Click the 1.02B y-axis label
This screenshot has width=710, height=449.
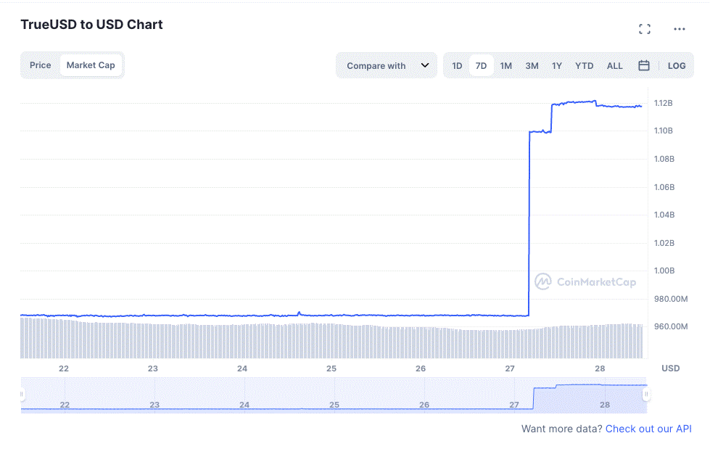pyautogui.click(x=664, y=243)
